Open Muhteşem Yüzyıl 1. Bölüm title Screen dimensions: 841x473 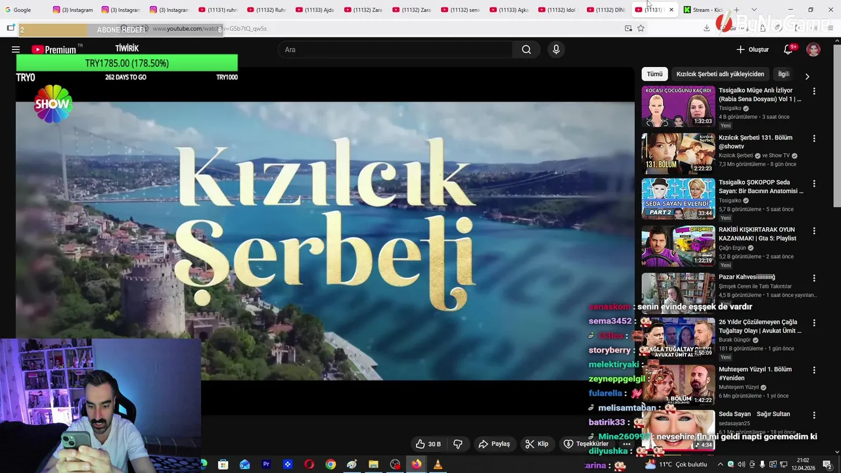(x=755, y=374)
